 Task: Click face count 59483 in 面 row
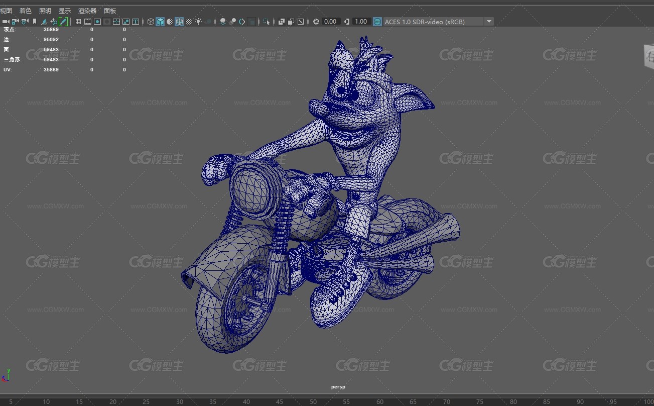pos(51,50)
